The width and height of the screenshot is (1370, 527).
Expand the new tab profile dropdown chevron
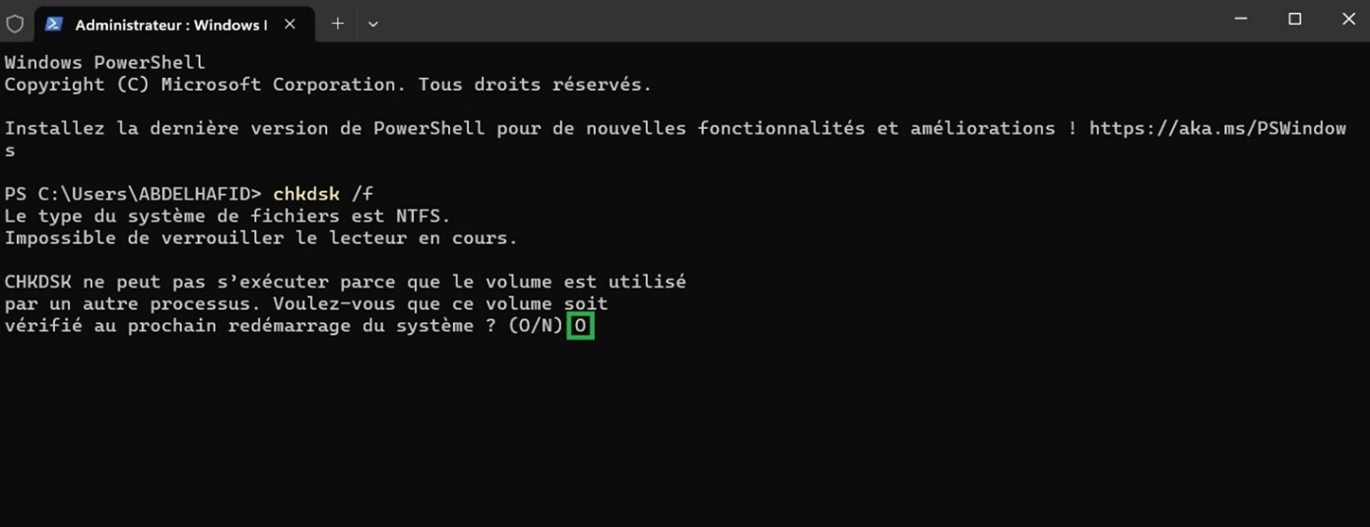click(372, 24)
